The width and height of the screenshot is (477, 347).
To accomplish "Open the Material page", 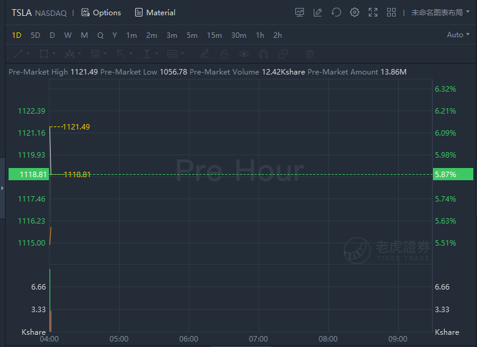I will [x=155, y=12].
